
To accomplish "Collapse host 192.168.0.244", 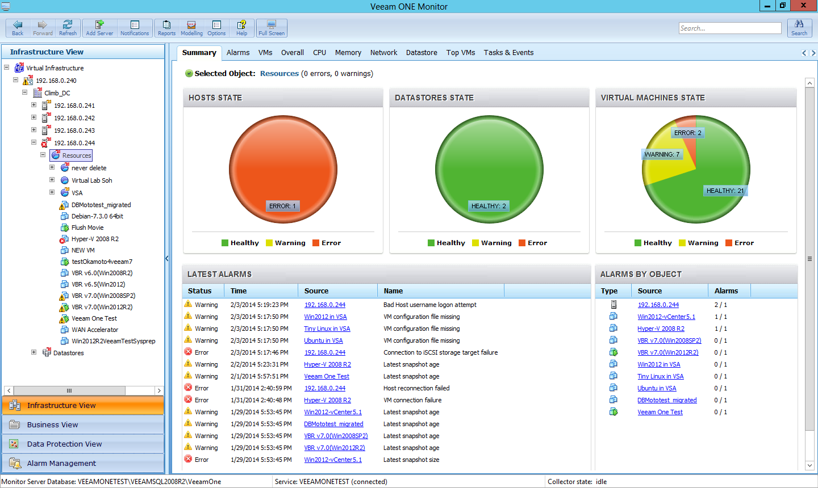I will click(x=34, y=142).
